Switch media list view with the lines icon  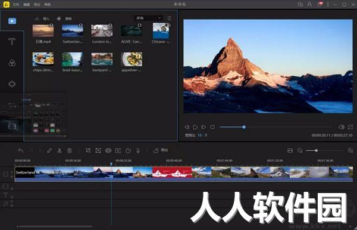[169, 18]
